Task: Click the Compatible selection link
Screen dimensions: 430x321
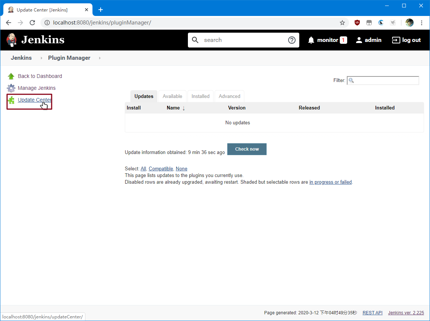Action: point(161,168)
